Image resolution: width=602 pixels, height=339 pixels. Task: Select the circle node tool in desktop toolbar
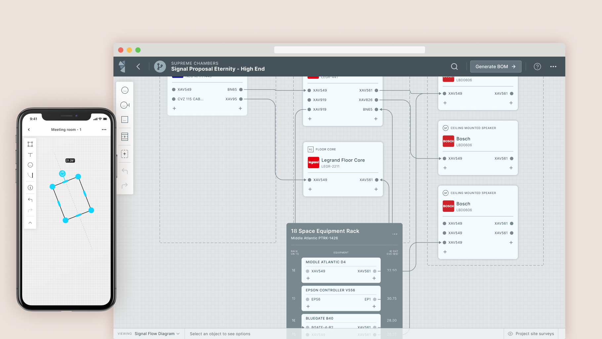[x=125, y=90]
